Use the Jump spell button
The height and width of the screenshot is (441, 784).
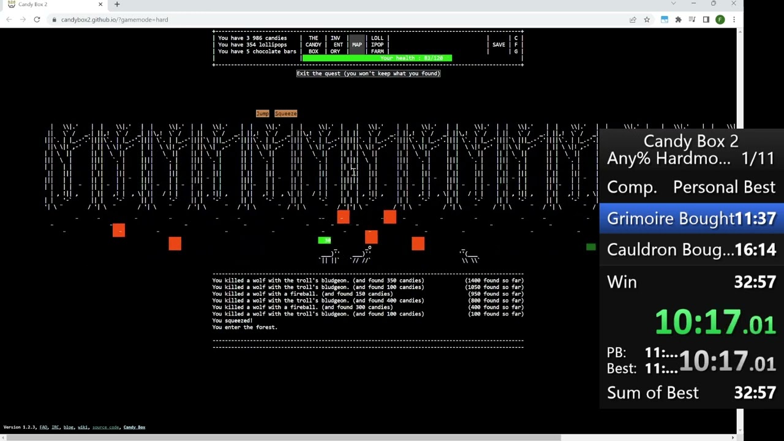[262, 113]
